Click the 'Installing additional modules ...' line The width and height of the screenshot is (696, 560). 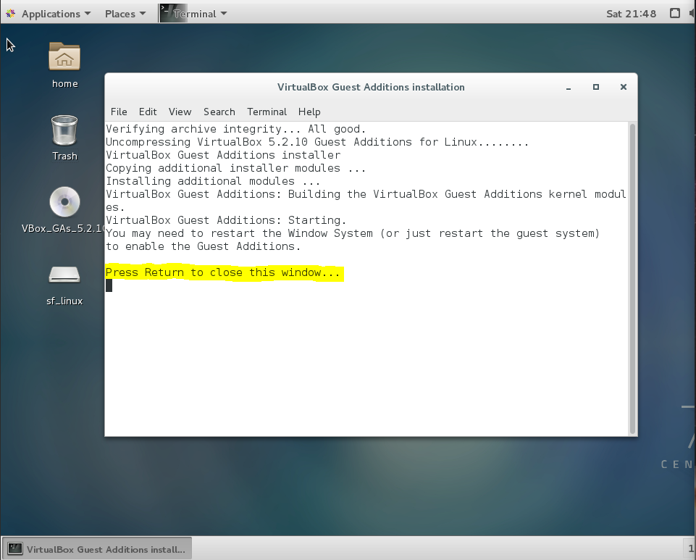click(x=213, y=181)
